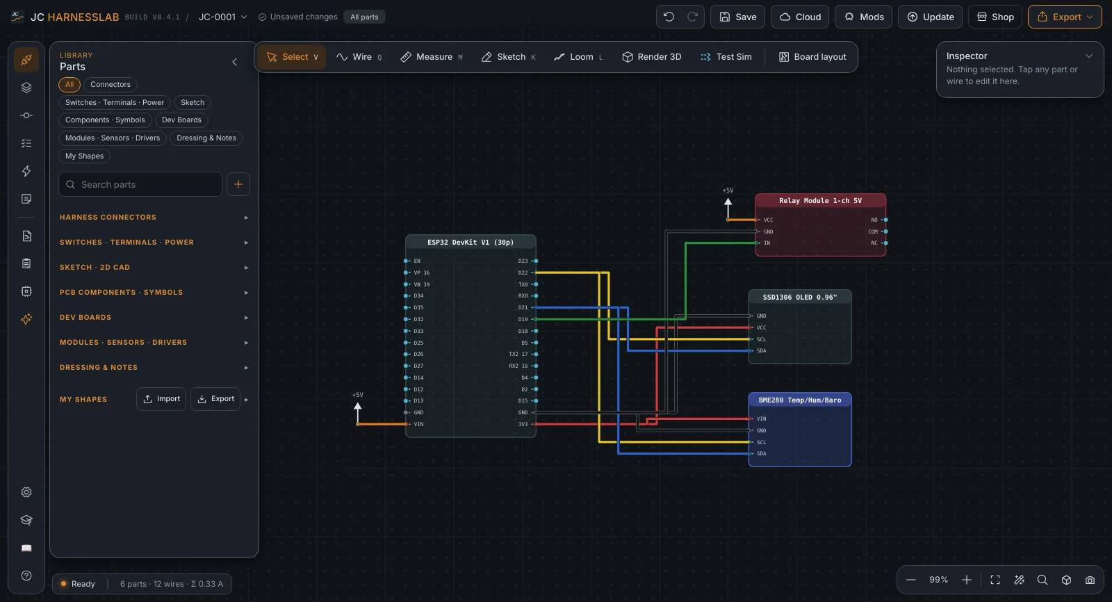This screenshot has height=602, width=1112.
Task: Click the lightning bolt sidebar icon
Action: 26,171
